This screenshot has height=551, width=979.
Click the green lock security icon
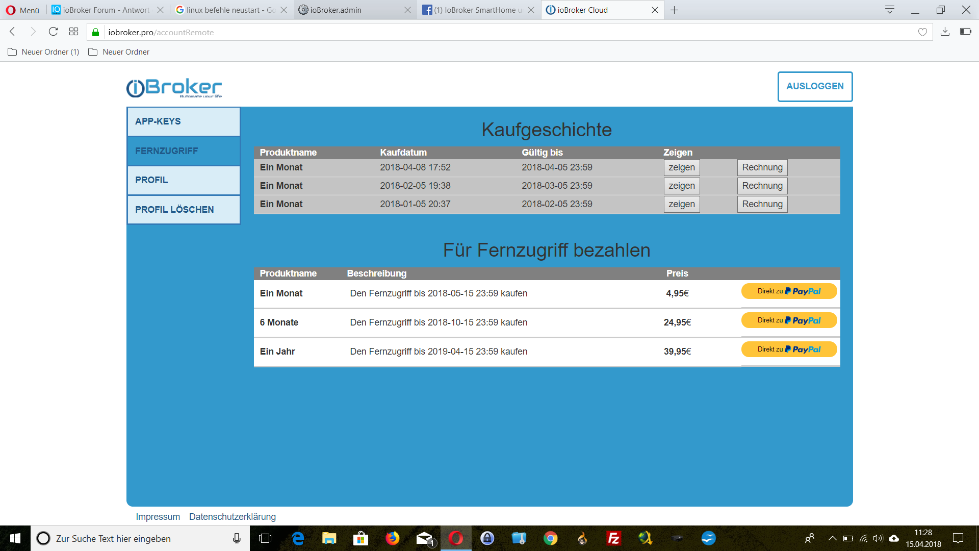95,32
